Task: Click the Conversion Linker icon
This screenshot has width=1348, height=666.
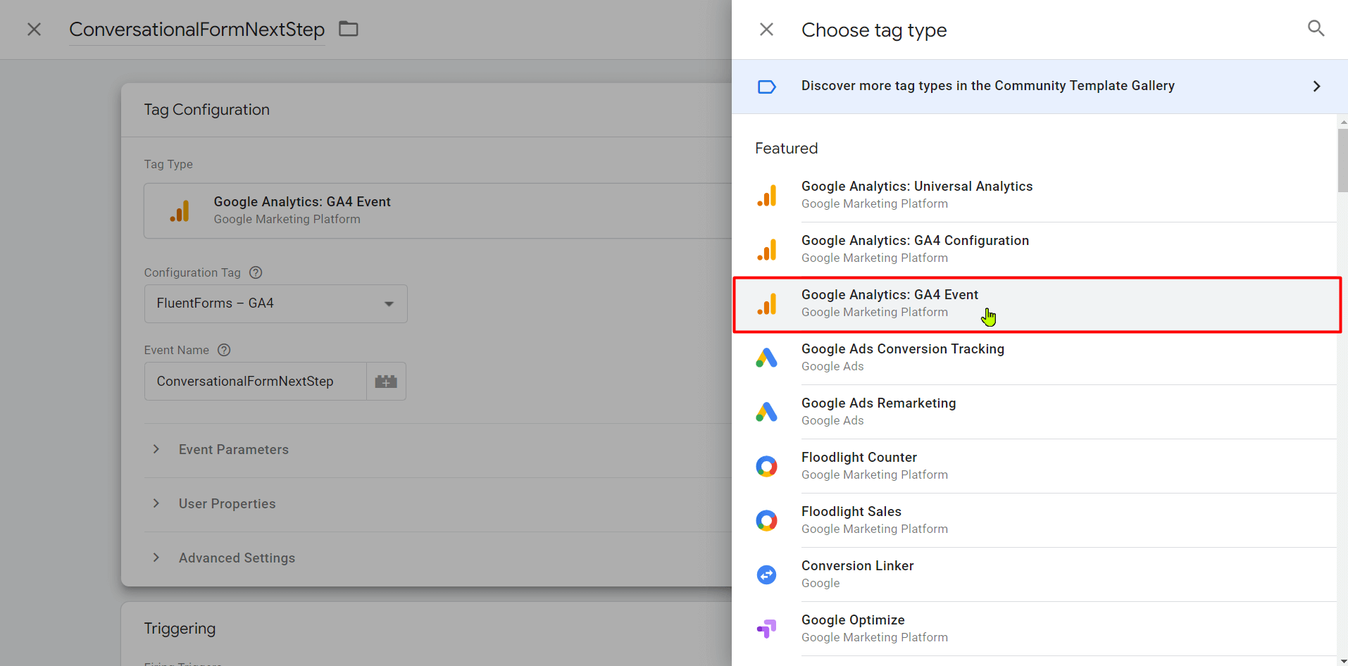Action: (766, 574)
